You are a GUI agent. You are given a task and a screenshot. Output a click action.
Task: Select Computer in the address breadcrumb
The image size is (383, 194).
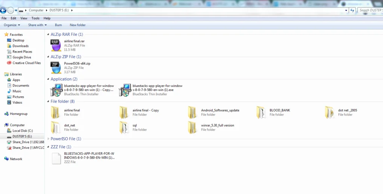point(36,10)
